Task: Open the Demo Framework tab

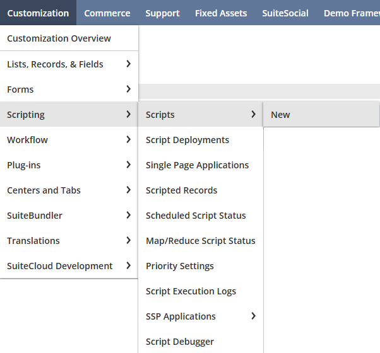Action: (x=352, y=13)
